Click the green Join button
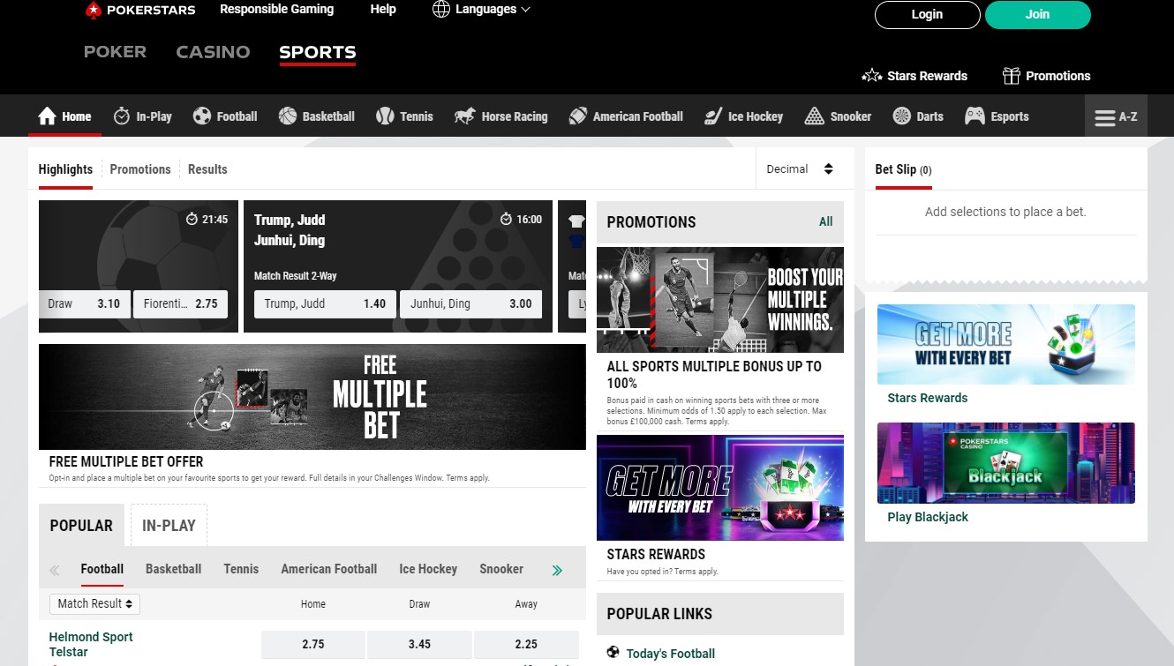 pos(1038,14)
